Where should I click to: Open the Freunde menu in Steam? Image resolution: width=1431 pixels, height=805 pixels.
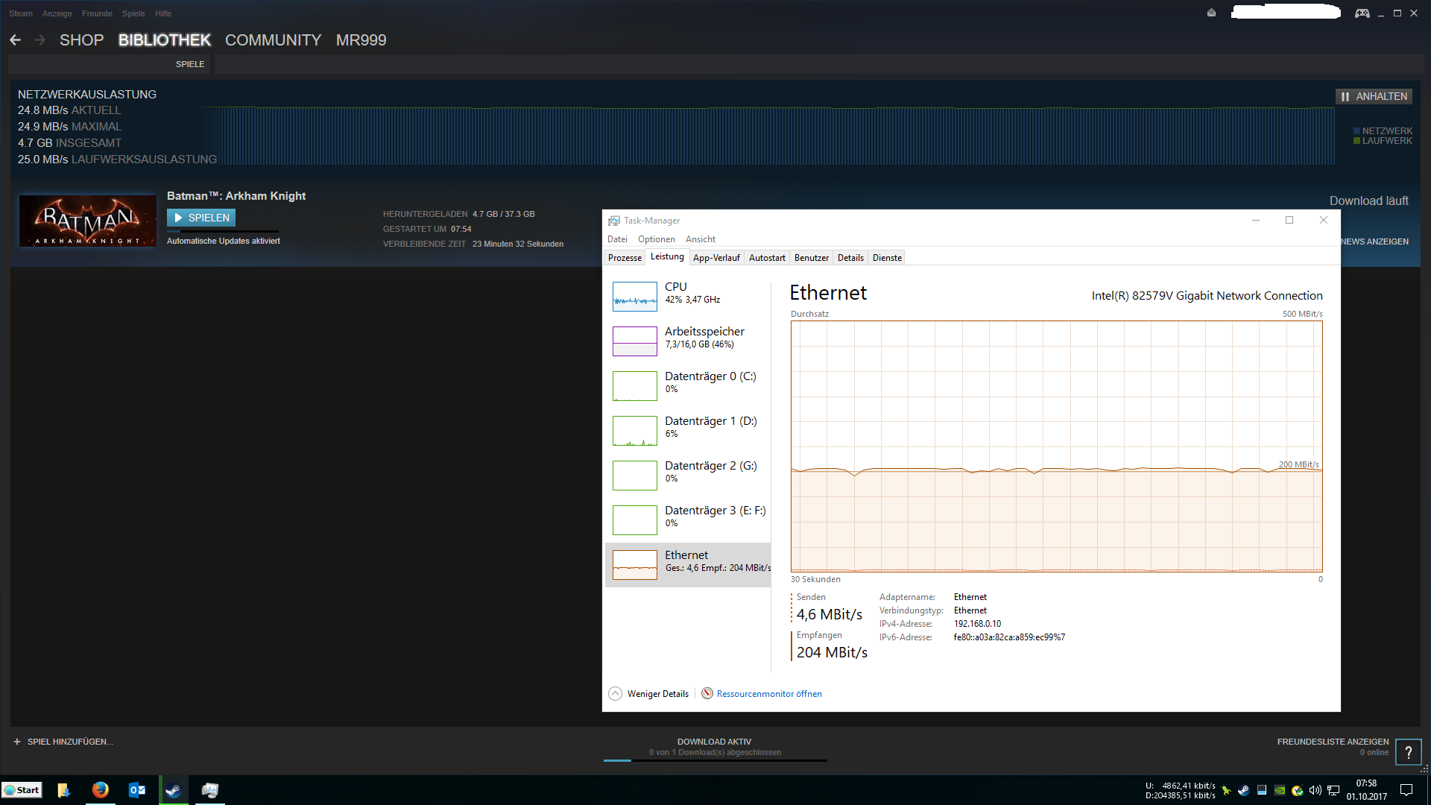[x=97, y=13]
